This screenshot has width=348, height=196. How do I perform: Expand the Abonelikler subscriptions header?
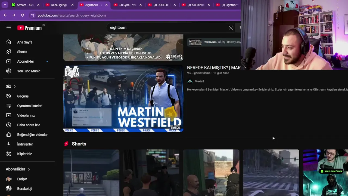18,169
